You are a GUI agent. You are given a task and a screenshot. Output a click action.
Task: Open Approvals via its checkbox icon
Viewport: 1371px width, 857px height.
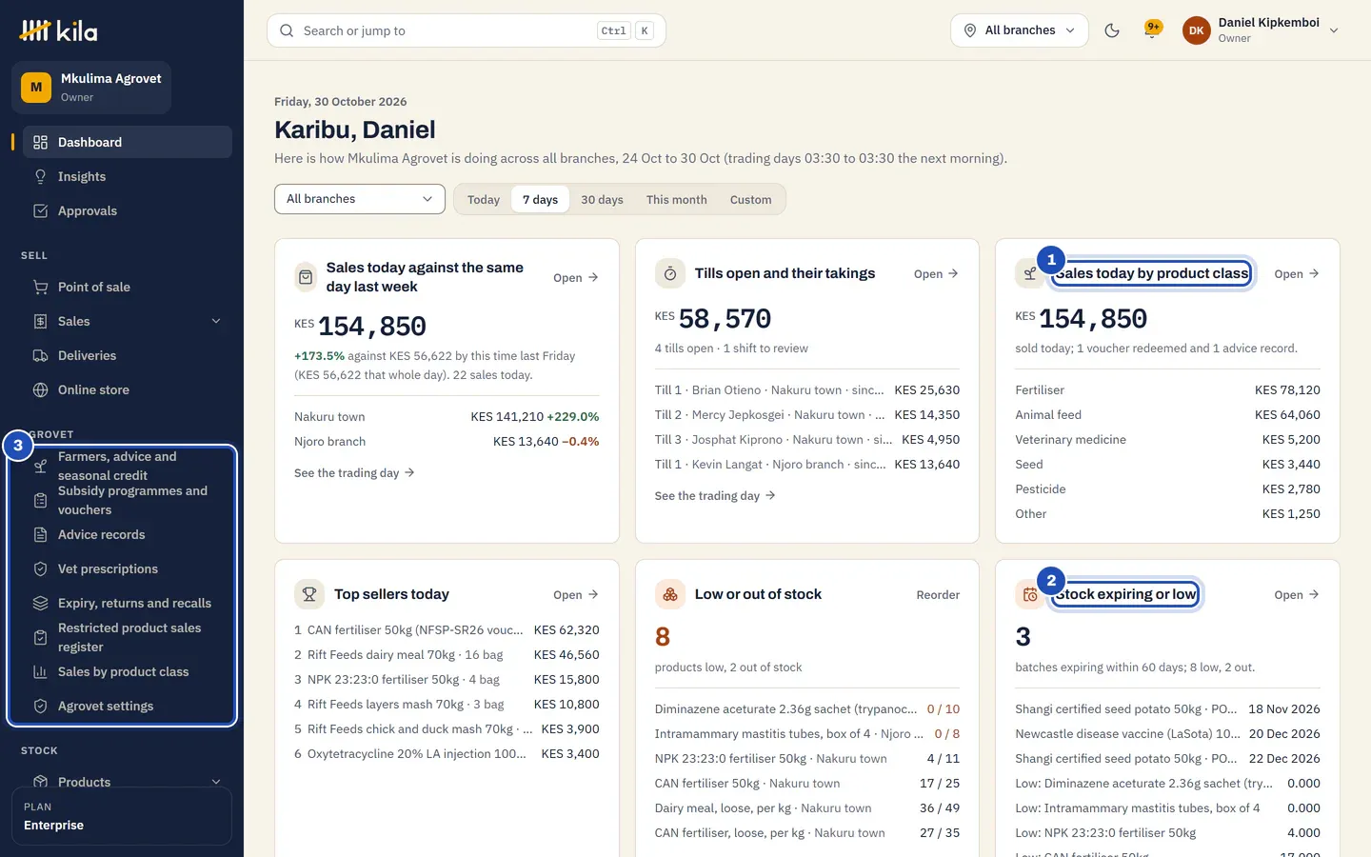click(x=40, y=210)
